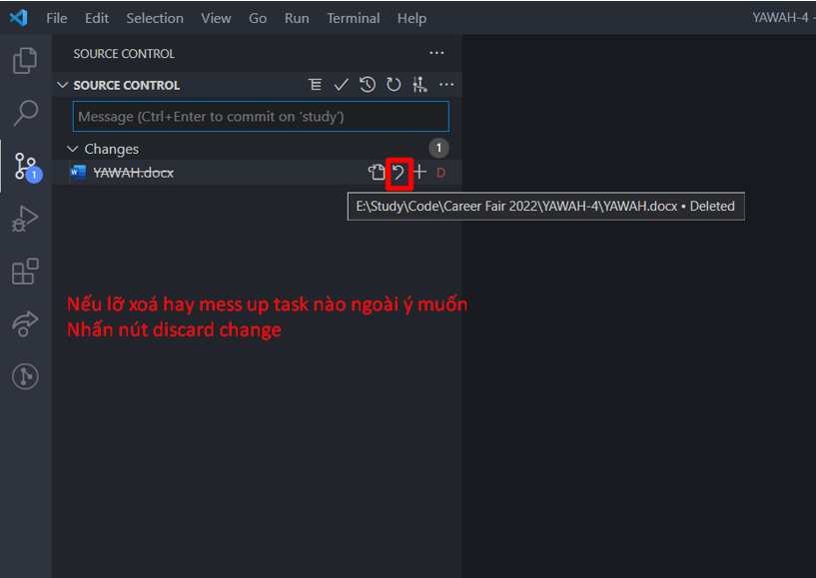The image size is (816, 578).
Task: Collapse the Changes group chevron
Action: (72, 149)
